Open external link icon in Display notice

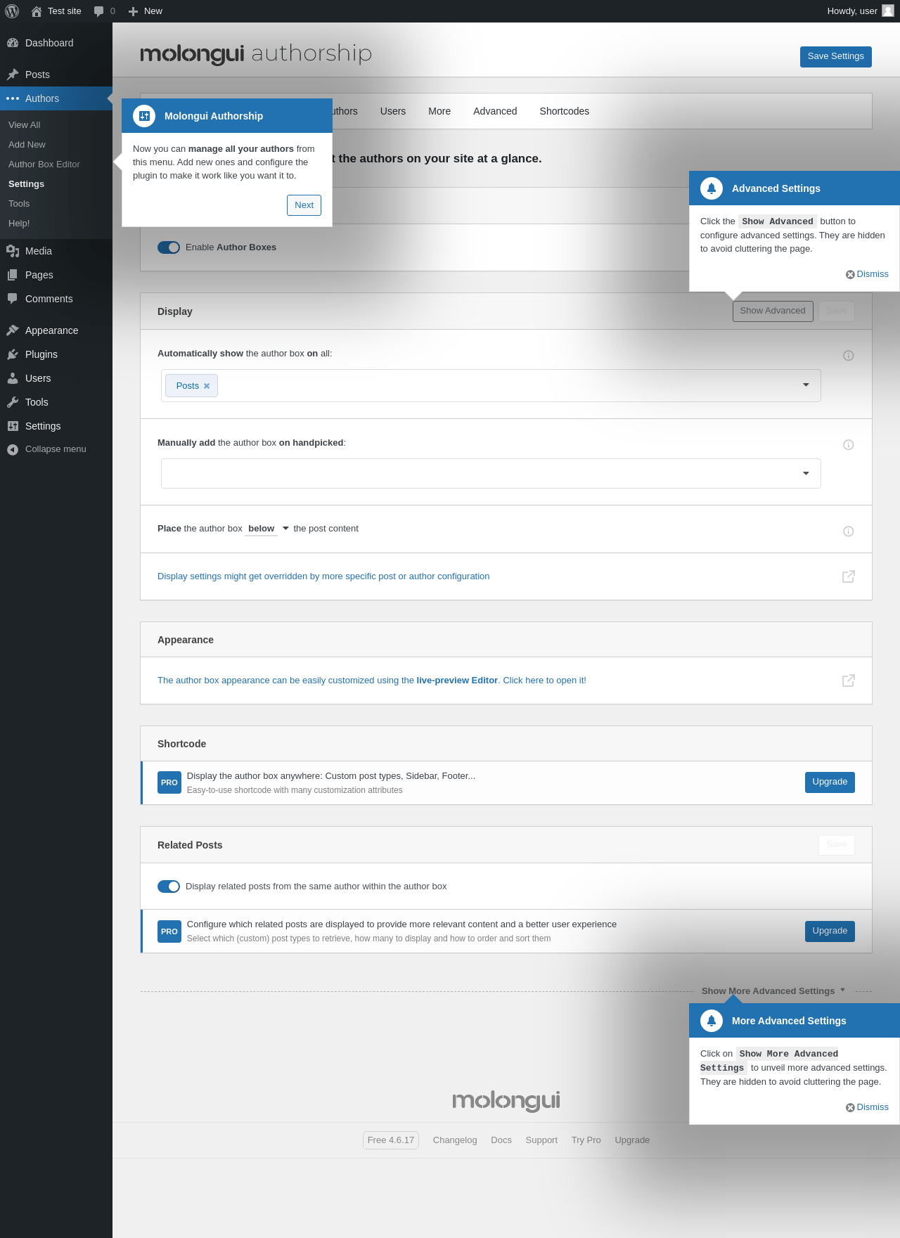[x=849, y=576]
